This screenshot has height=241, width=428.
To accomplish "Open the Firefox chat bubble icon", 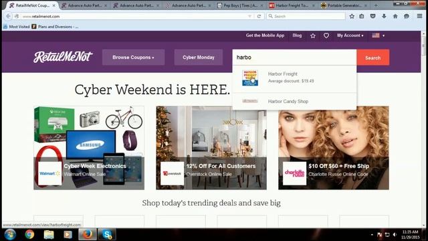I will 407,16.
